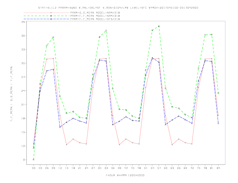This screenshot has width=238, height=183.
Task: Click x-axis forecast hour label 60
Action: [x=166, y=168]
